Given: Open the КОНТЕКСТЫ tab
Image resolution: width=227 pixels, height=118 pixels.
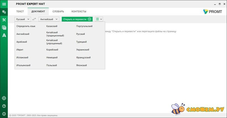Looking at the screenshot, I should tap(79, 11).
